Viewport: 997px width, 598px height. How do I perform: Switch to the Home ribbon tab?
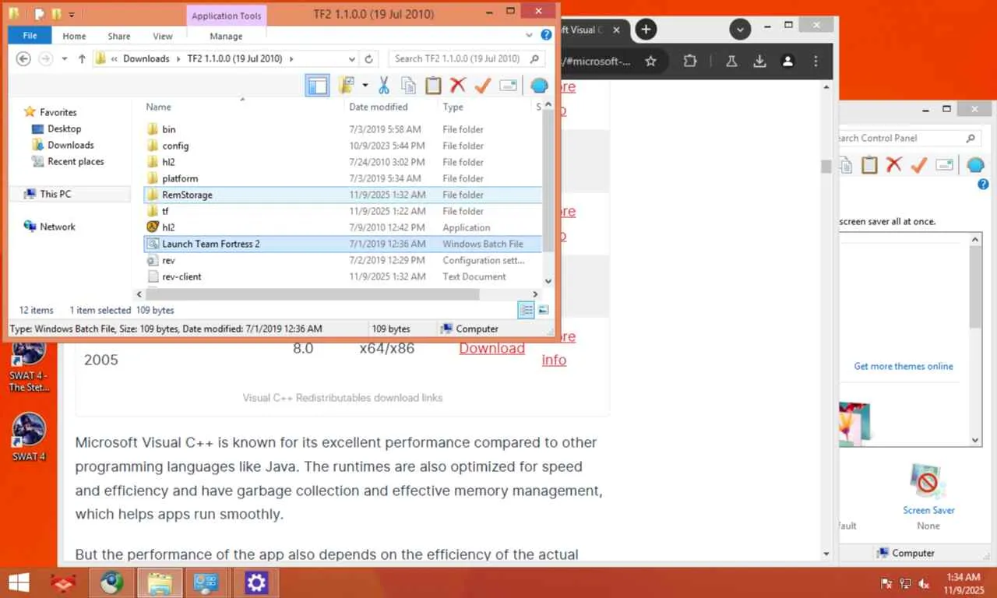coord(74,36)
